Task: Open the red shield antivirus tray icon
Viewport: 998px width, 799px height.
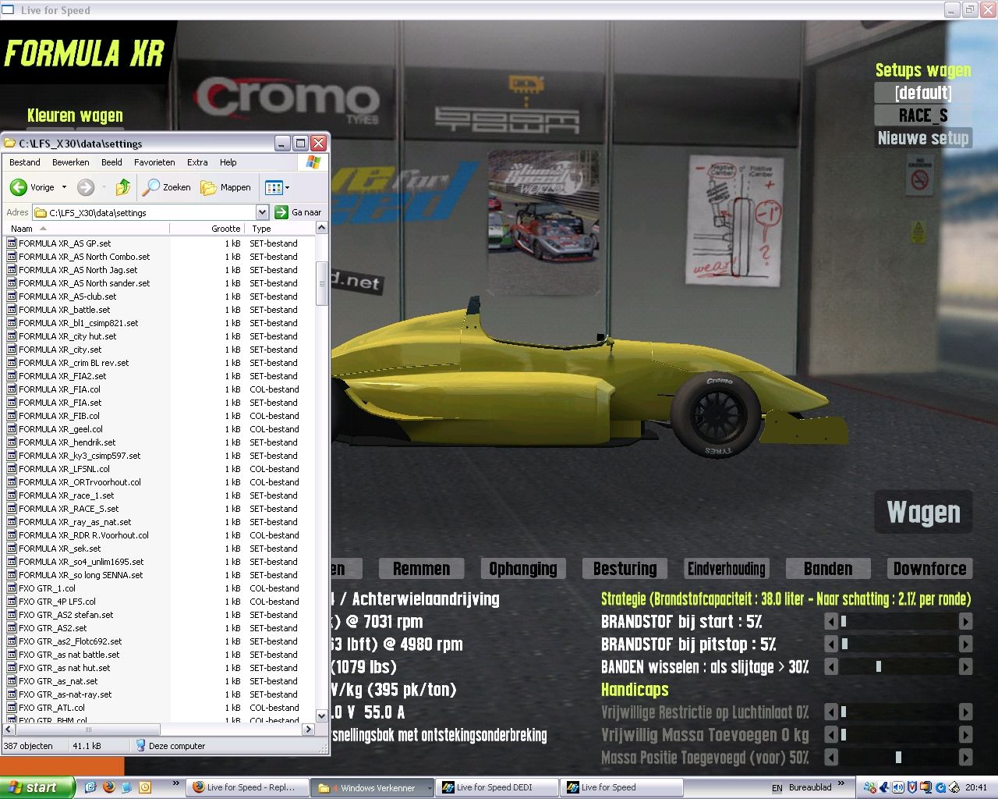Action: tap(911, 787)
